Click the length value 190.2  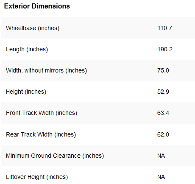click(x=165, y=49)
